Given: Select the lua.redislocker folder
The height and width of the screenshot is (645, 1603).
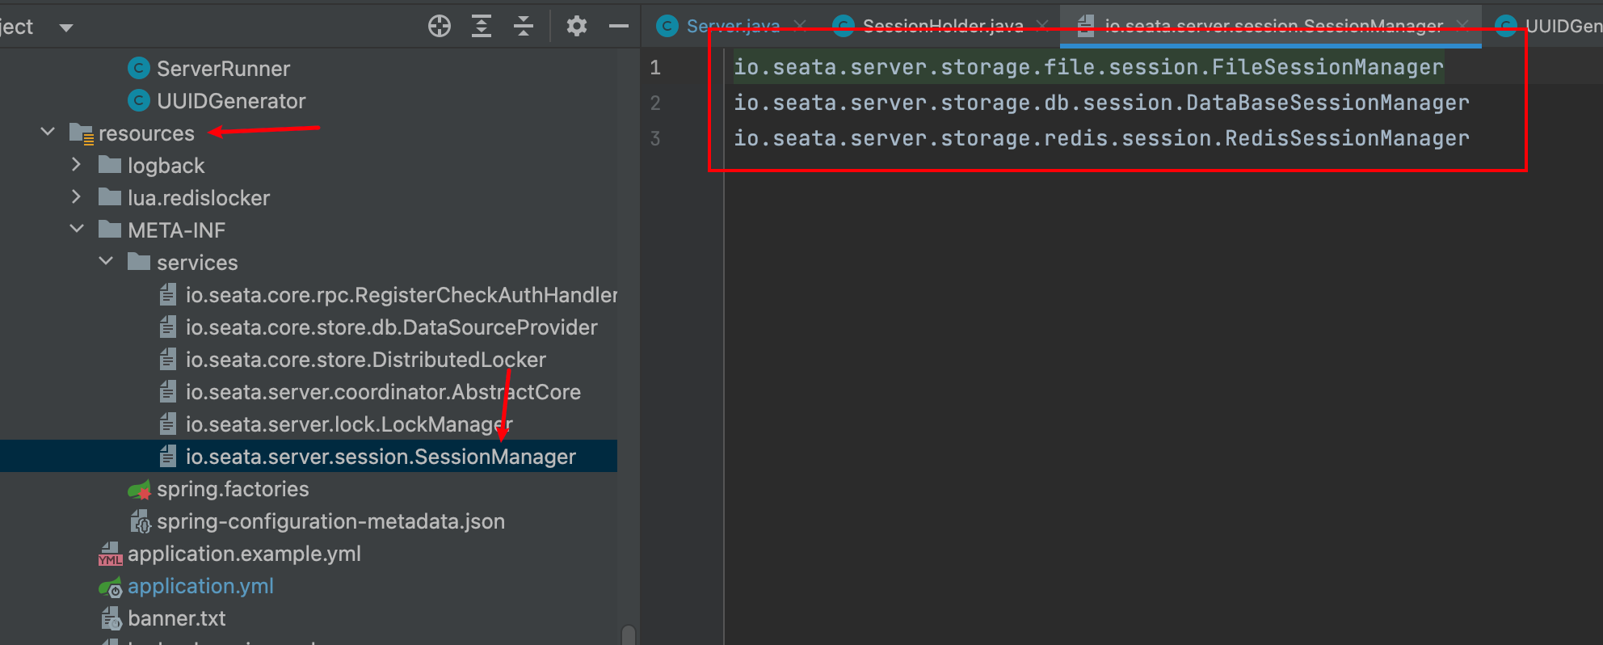Looking at the screenshot, I should 199,198.
